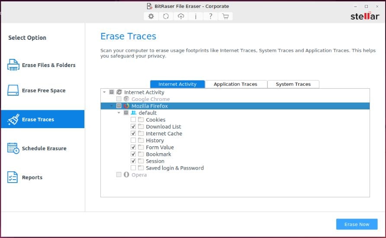Select the Mozilla Firefox row label
Screen dimensions: 386x238
pos(149,106)
